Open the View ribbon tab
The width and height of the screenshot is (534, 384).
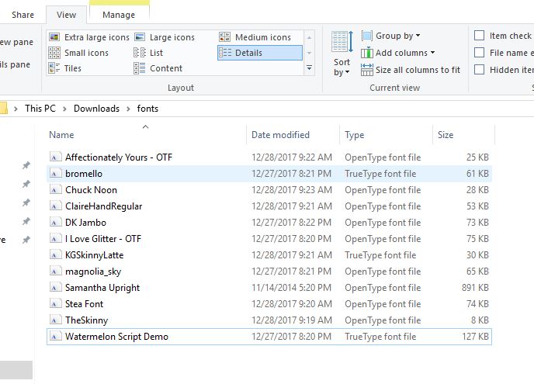pos(67,15)
